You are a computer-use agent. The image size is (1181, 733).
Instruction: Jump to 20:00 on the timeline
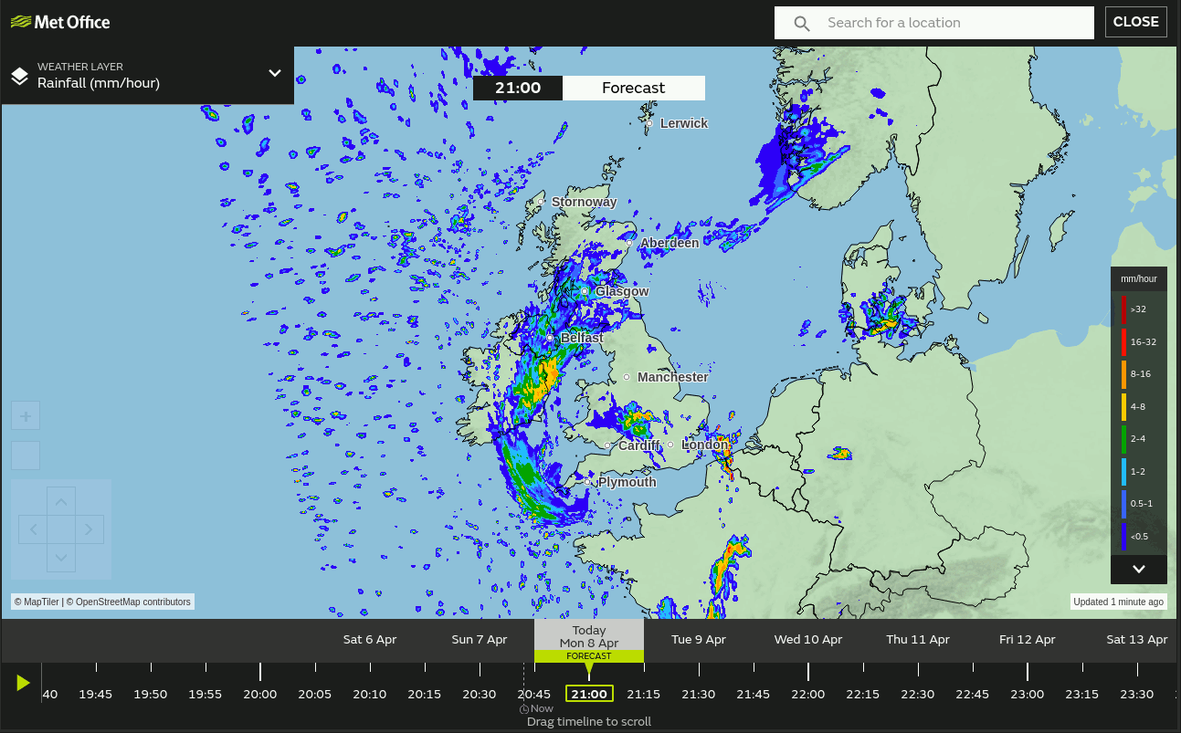pos(260,694)
